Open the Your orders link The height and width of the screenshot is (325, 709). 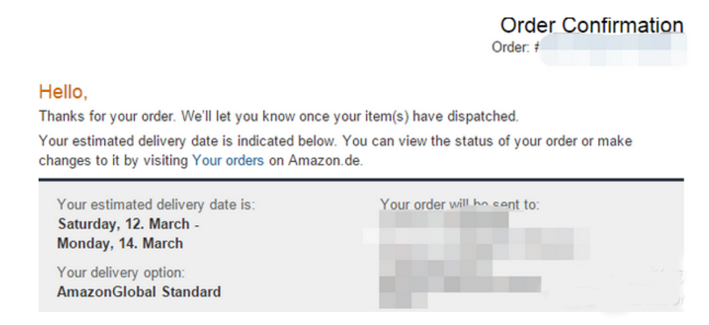tap(228, 160)
